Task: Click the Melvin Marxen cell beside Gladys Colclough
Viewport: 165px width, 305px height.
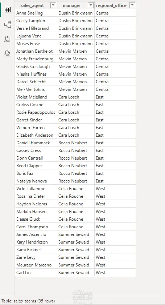Action: pyautogui.click(x=76, y=67)
